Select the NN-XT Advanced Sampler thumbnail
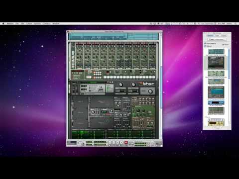 (216, 92)
